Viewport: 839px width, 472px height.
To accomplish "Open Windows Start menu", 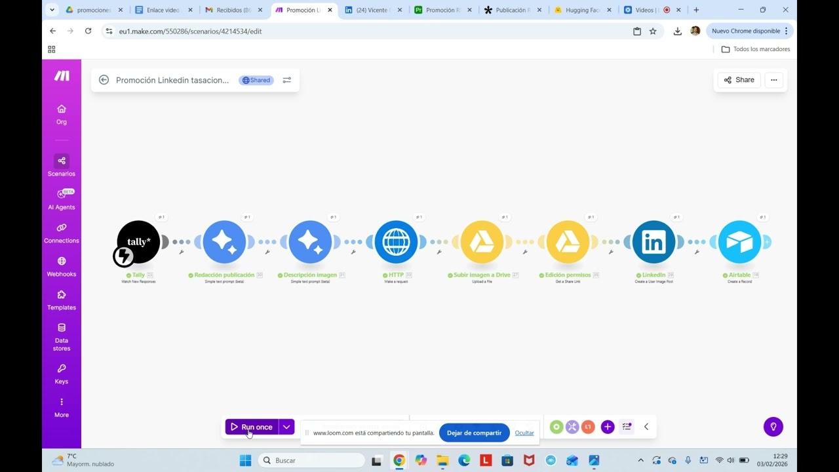I will coord(245,460).
